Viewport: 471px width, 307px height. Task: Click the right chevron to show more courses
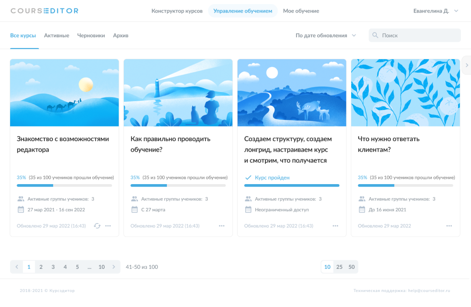pos(467,65)
